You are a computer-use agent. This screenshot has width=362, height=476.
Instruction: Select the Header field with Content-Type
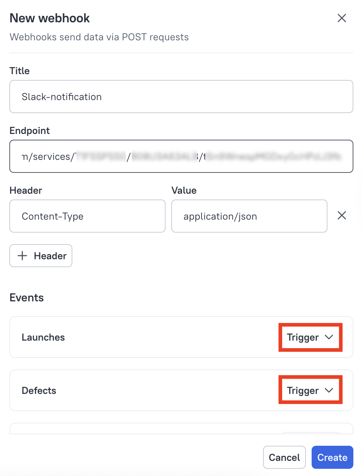(87, 216)
